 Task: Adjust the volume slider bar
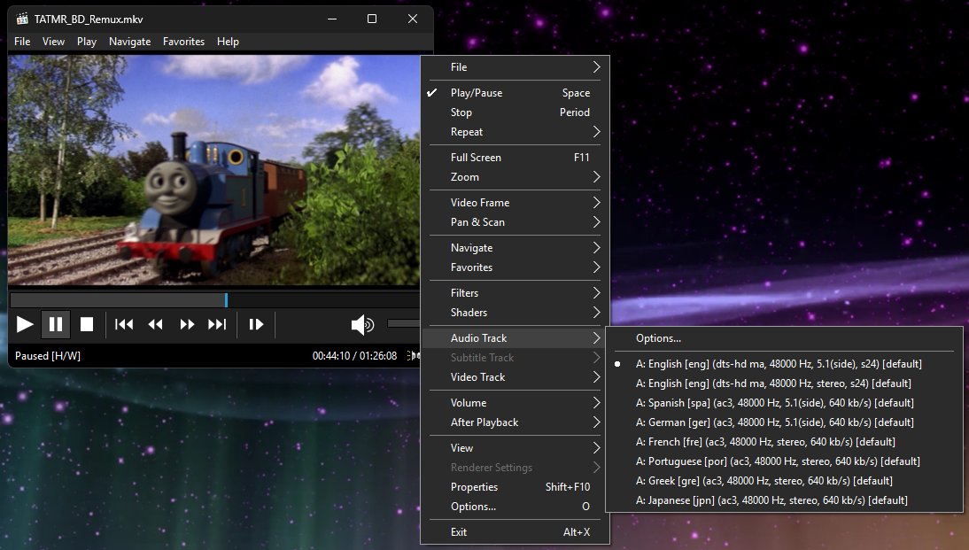tap(403, 323)
